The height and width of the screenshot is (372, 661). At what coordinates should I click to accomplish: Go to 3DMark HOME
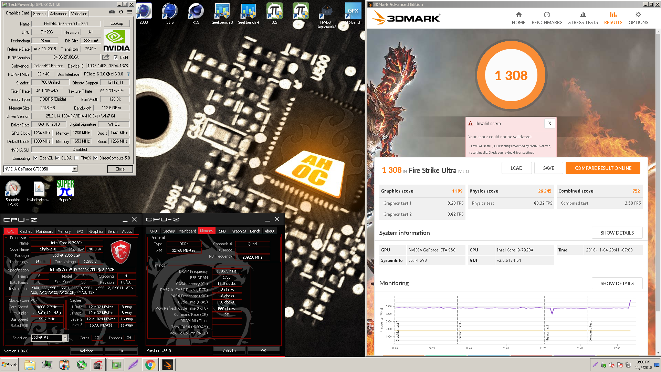click(518, 18)
